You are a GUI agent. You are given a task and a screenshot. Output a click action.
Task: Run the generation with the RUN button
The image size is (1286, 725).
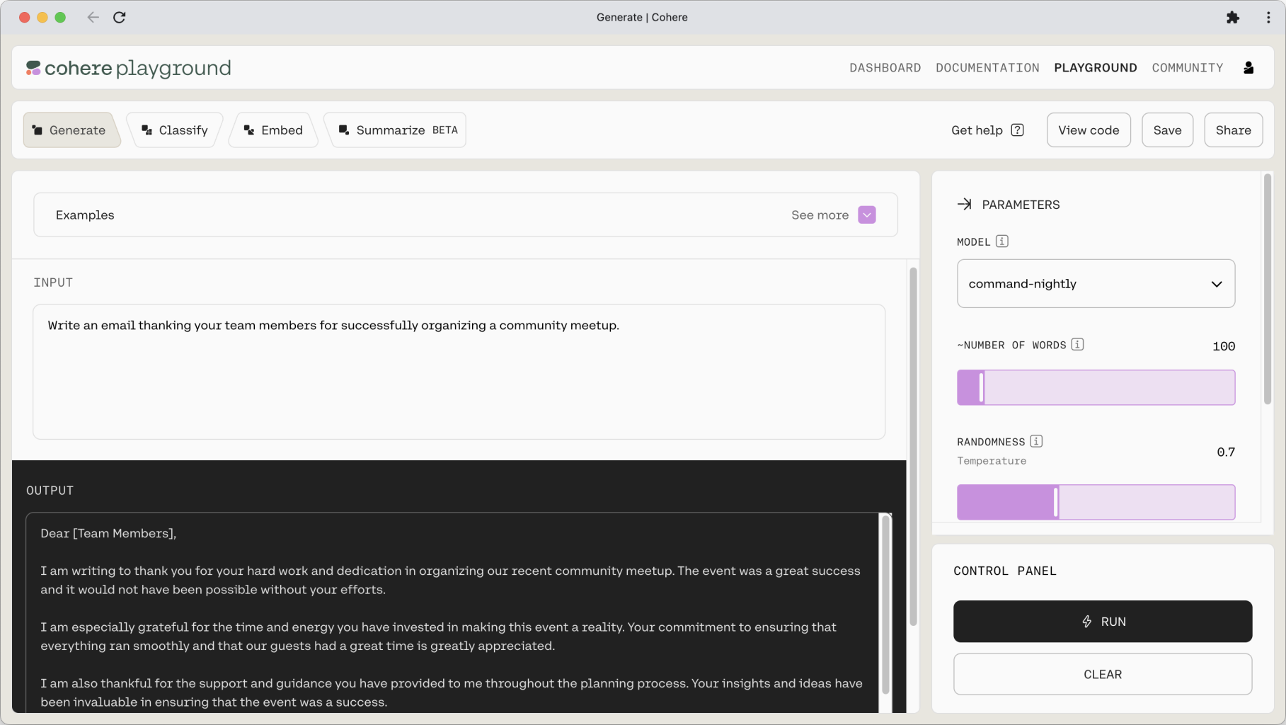[1103, 621]
